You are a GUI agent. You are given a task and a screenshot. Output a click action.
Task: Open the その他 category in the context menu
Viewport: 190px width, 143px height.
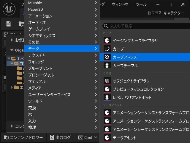[x=62, y=42]
